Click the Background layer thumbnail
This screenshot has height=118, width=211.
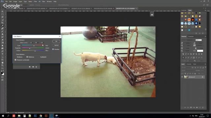pos(186,77)
